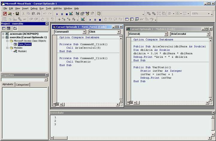This screenshot has height=141, width=216.
Task: Open the Debug menu
Action: (x=34, y=8)
